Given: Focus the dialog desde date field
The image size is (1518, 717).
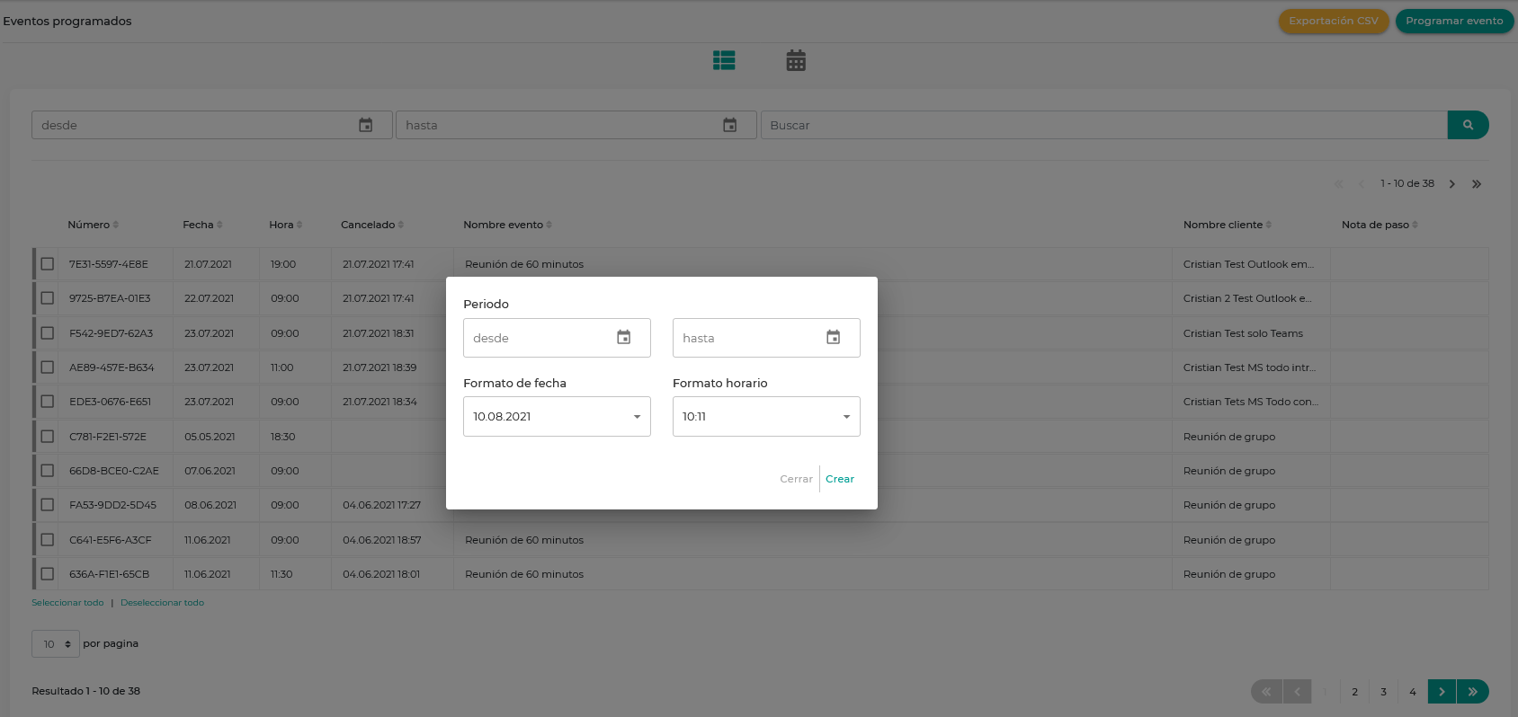Looking at the screenshot, I should click(557, 338).
